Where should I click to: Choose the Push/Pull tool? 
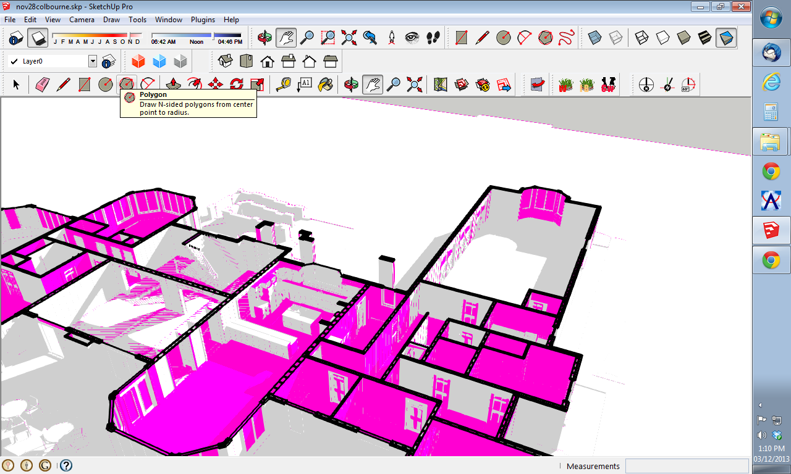174,85
